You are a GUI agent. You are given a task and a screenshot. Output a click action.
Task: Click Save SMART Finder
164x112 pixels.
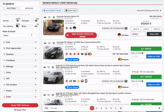tap(52, 10)
